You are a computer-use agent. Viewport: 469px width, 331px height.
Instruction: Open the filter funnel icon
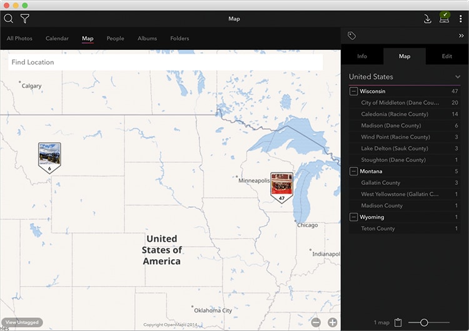coord(25,19)
